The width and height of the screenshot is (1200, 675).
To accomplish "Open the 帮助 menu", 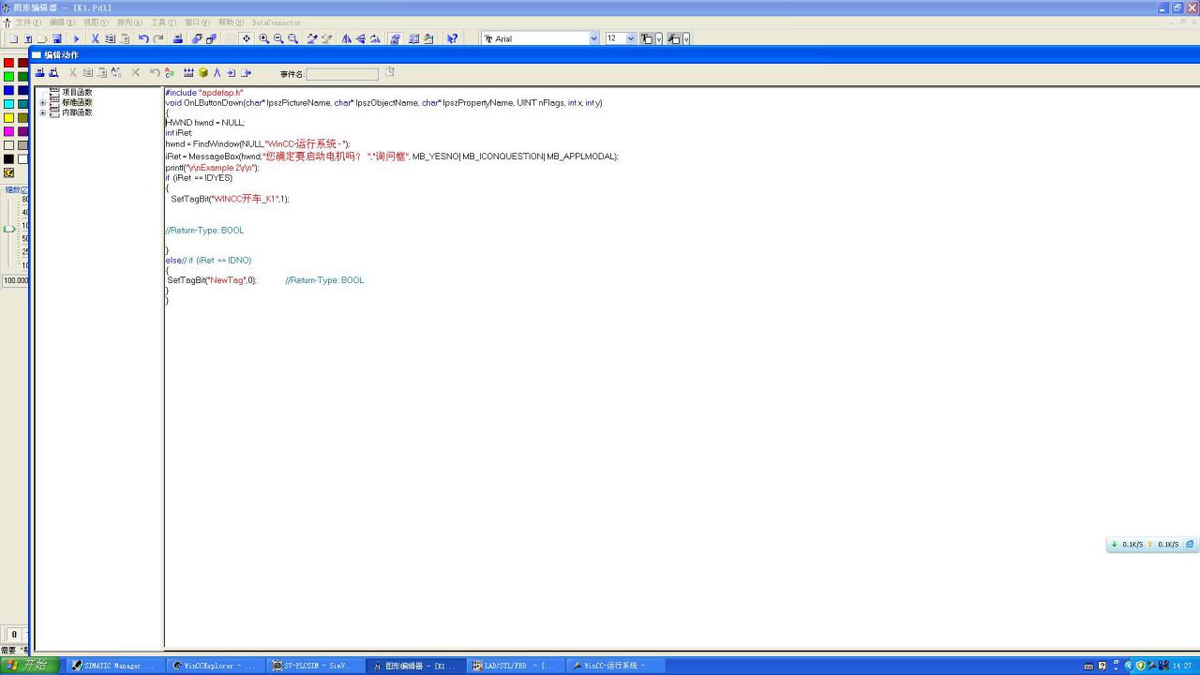I will point(231,22).
